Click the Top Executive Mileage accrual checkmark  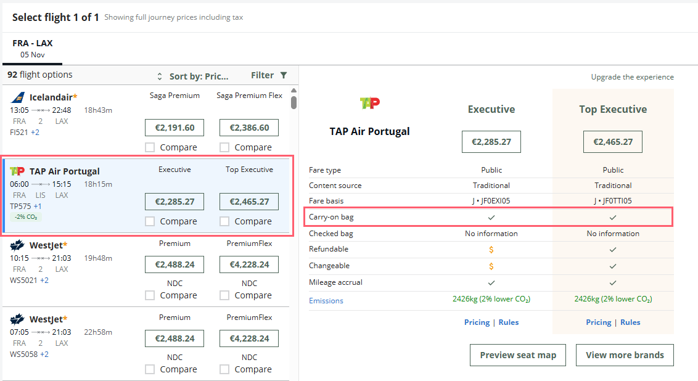[x=613, y=282]
